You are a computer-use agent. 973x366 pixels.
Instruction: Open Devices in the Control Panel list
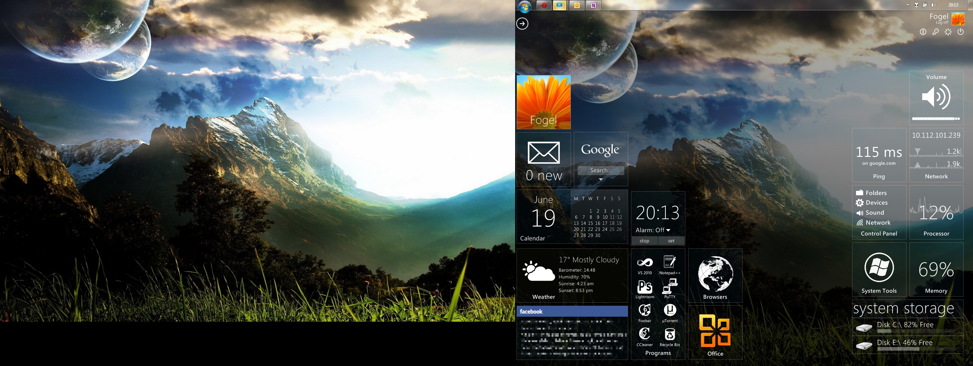(876, 203)
